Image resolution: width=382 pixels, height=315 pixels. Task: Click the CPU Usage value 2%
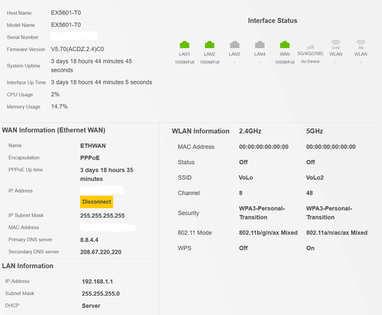point(55,95)
